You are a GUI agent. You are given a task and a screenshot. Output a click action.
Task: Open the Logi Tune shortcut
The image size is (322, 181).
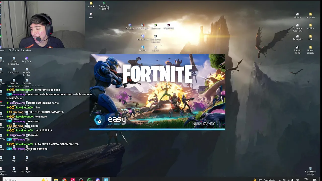tap(27, 60)
